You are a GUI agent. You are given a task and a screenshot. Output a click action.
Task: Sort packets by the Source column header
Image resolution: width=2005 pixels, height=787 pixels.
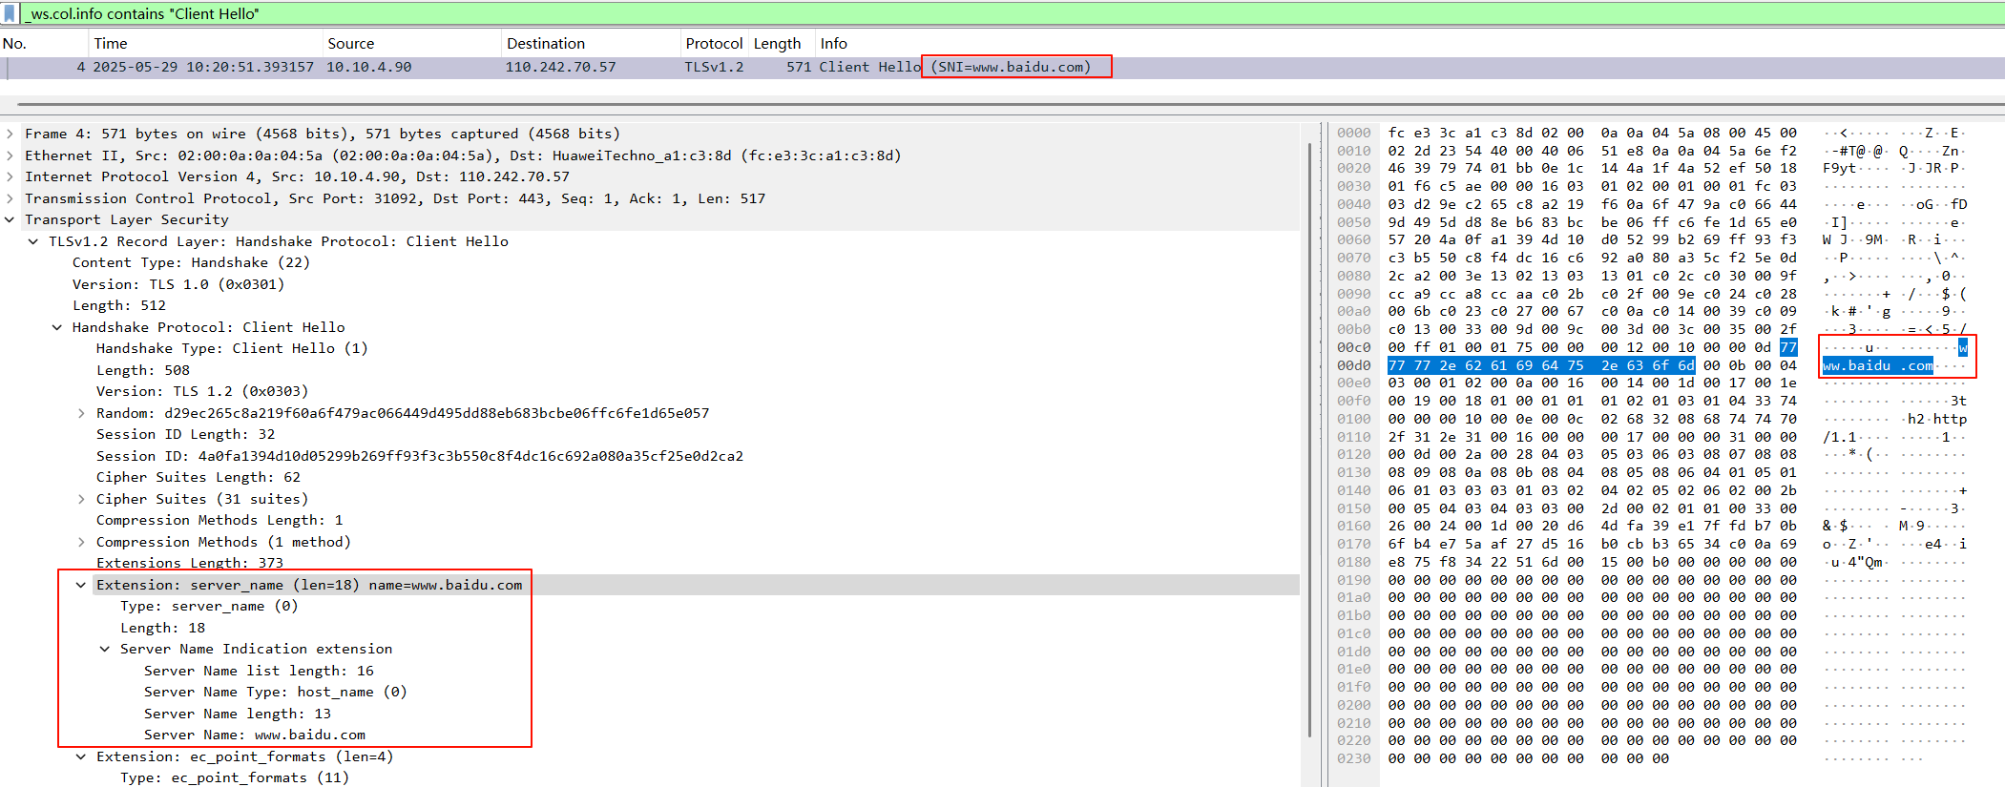(x=350, y=44)
